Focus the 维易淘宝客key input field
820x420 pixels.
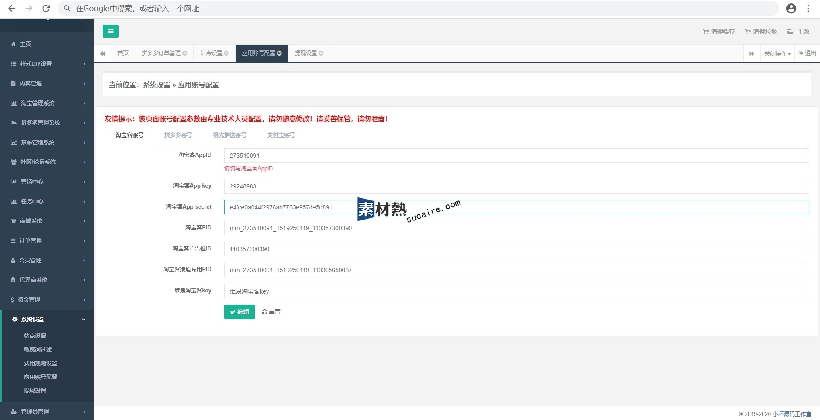pos(516,291)
